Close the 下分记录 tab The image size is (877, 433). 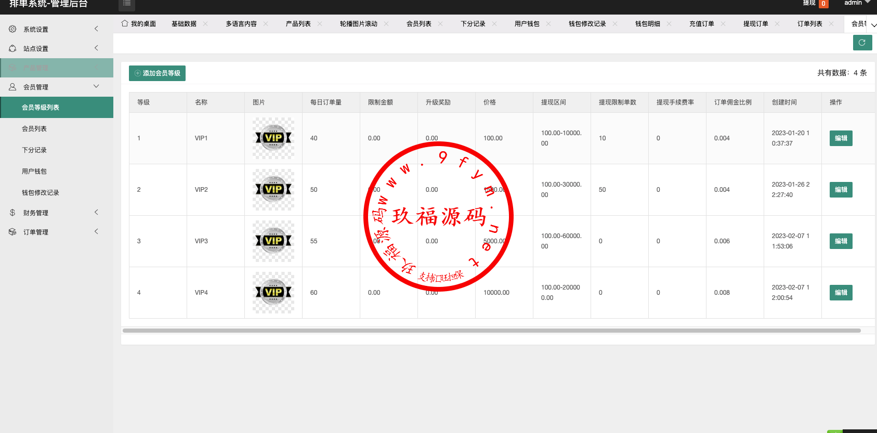pyautogui.click(x=494, y=23)
